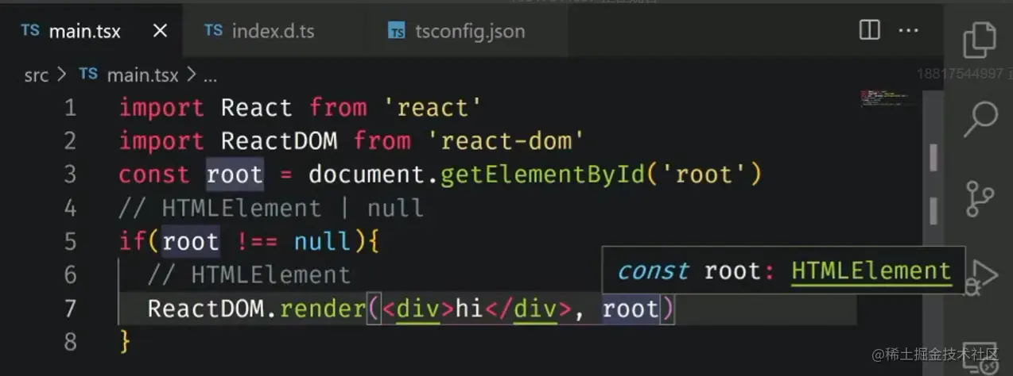Click the closing brace on line 8

[125, 342]
